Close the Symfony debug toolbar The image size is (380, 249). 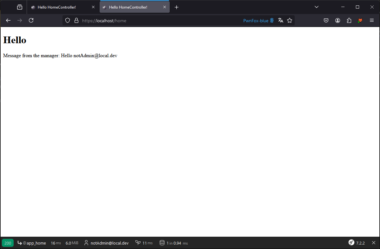[x=374, y=243]
